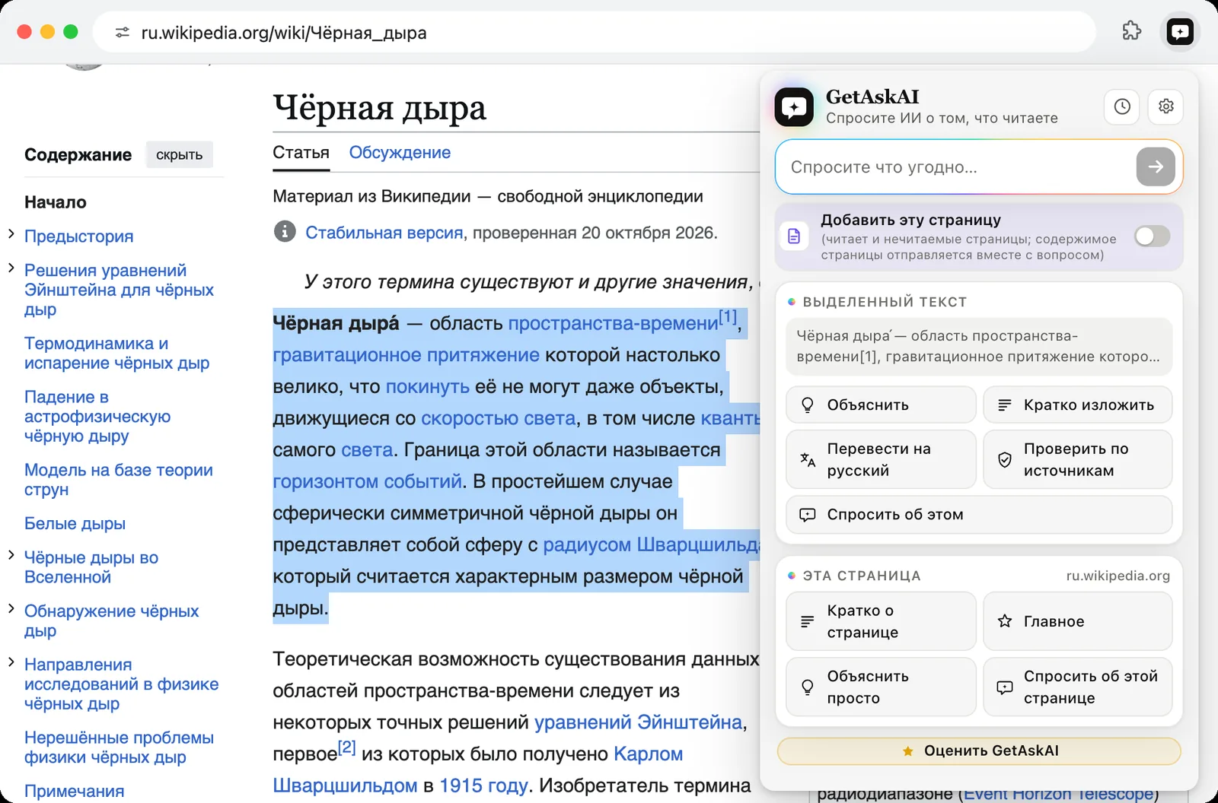Click Перевести на русский button
This screenshot has width=1218, height=803.
tap(881, 459)
